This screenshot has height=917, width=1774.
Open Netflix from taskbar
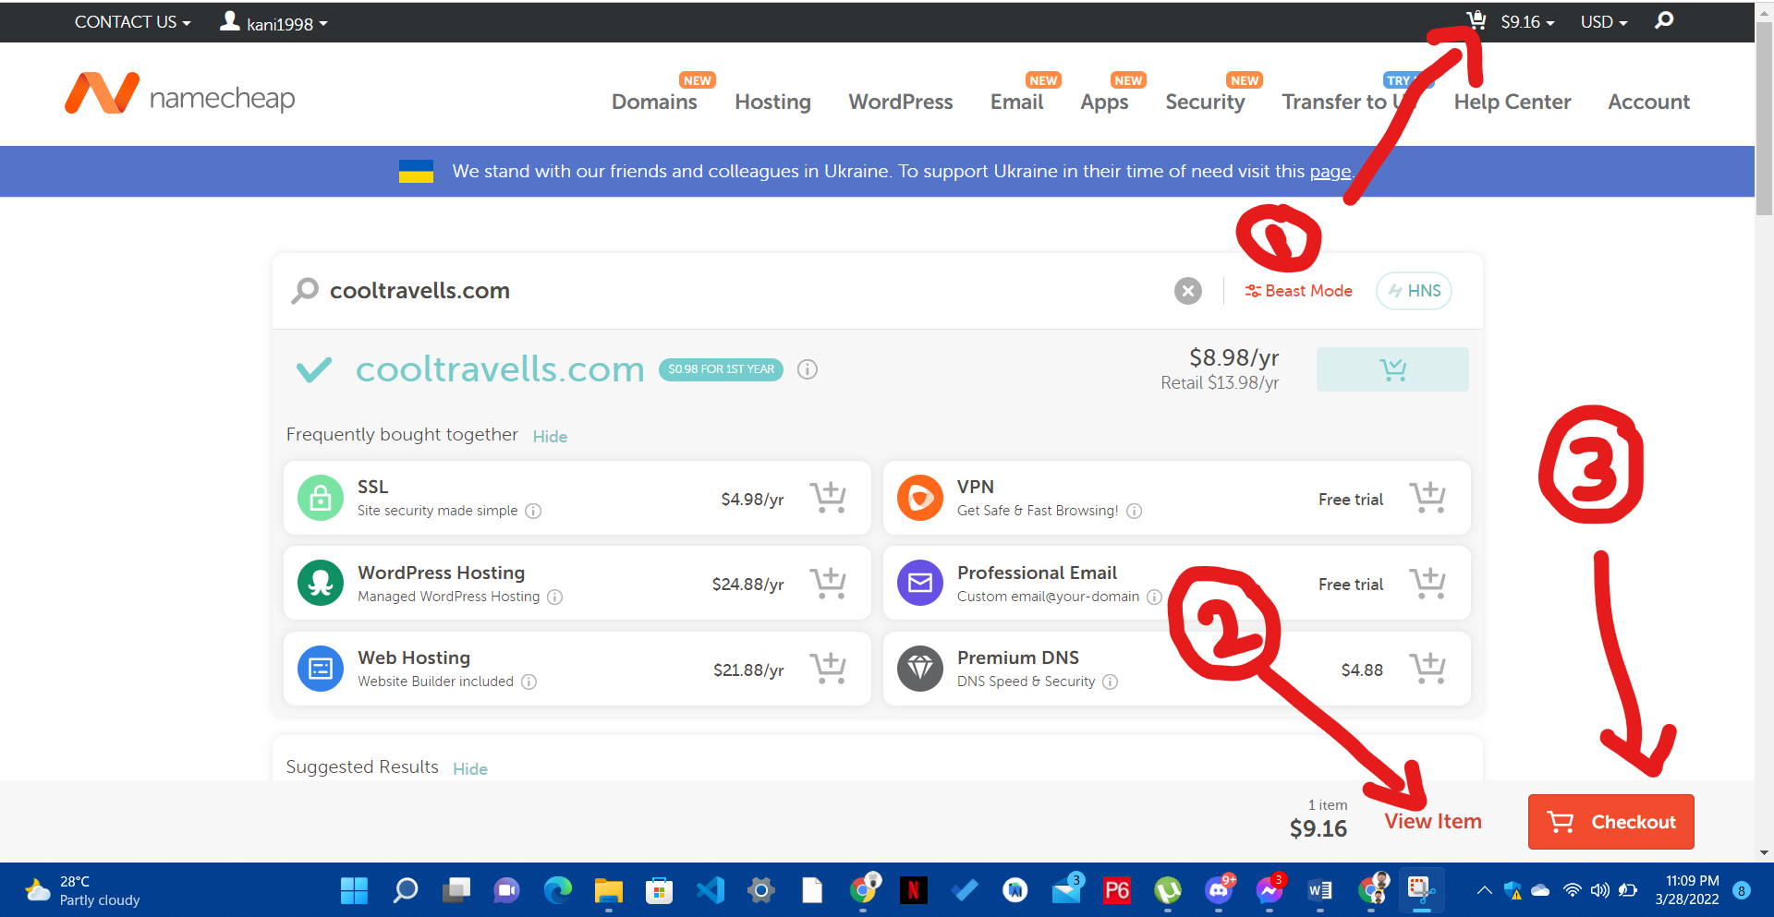(913, 890)
